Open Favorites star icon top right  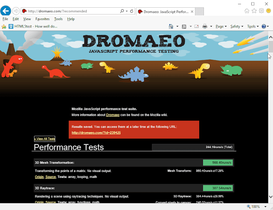[x=254, y=11]
